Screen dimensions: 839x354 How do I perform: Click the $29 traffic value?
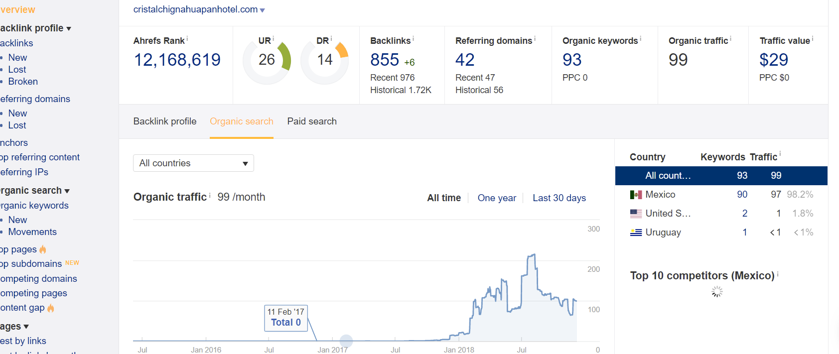(774, 60)
